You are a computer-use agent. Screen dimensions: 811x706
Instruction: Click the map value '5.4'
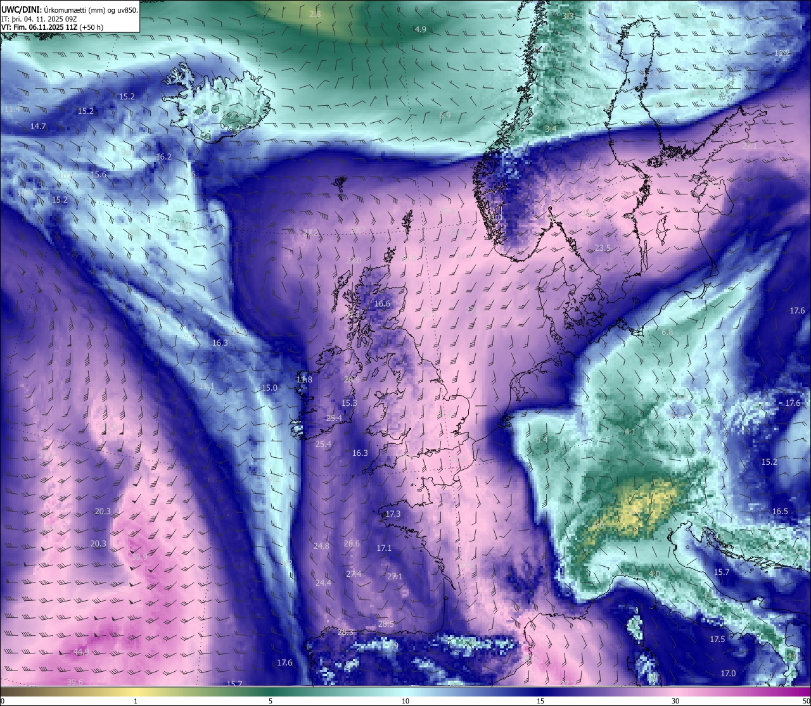542,440
